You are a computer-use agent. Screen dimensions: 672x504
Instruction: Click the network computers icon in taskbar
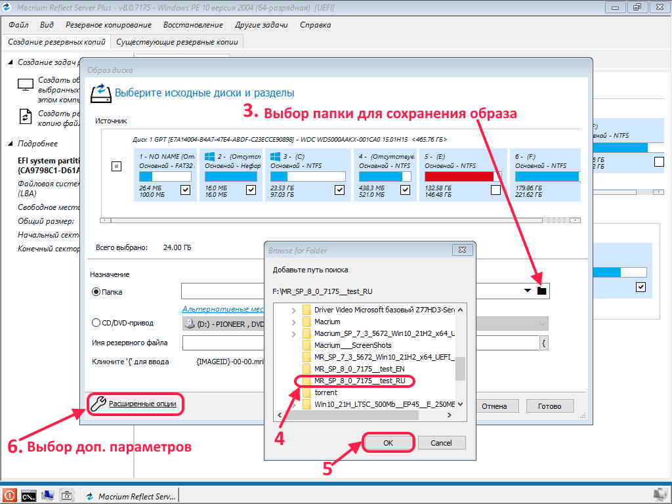coord(48,495)
